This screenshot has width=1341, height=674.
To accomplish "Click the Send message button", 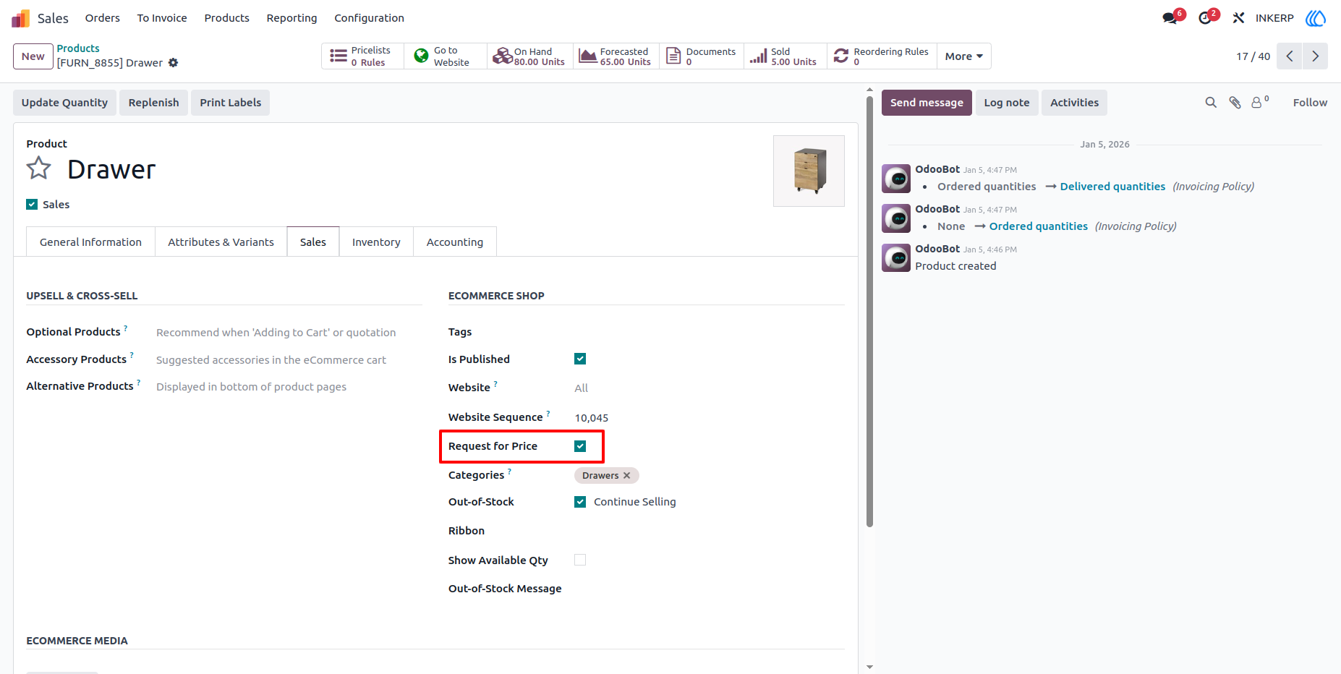I will pyautogui.click(x=927, y=103).
